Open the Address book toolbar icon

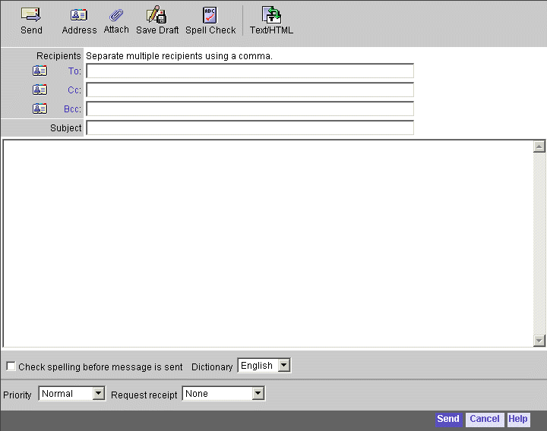coord(79,15)
